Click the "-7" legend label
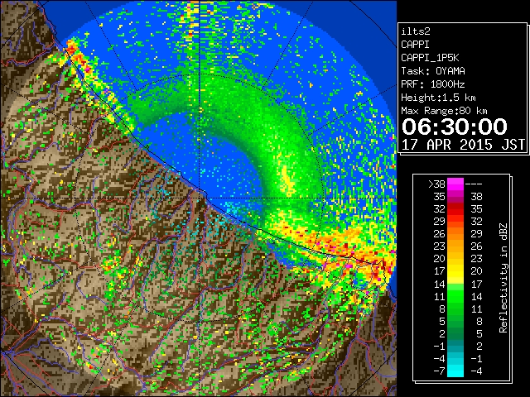Image resolution: width=530 pixels, height=397 pixels. (439, 371)
